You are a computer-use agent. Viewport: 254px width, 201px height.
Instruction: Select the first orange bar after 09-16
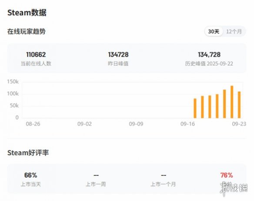click(195, 108)
